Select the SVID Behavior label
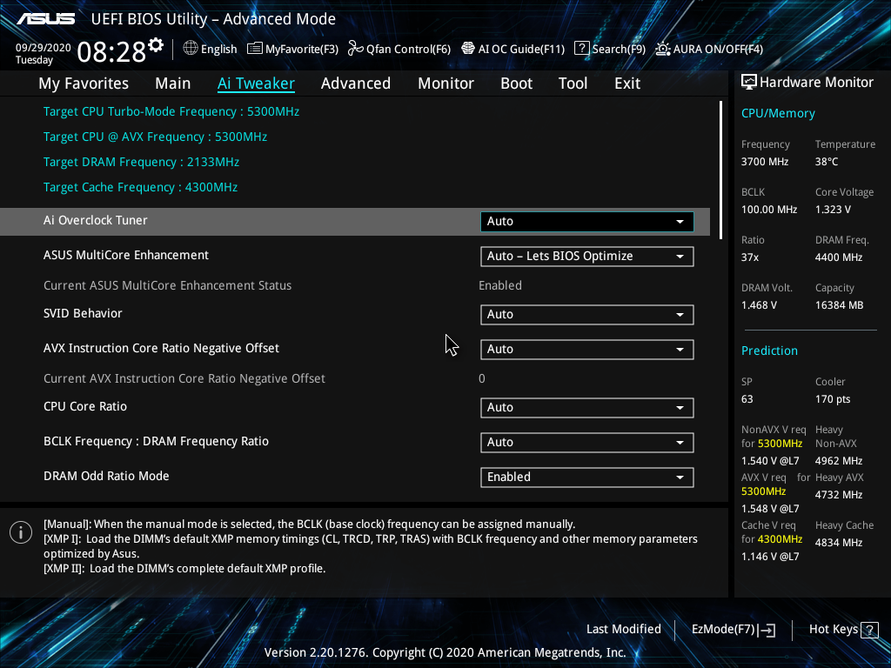This screenshot has width=891, height=668. pyautogui.click(x=83, y=313)
